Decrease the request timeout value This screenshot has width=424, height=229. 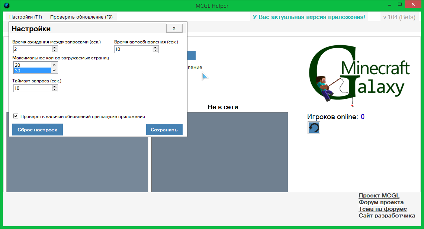pos(55,90)
